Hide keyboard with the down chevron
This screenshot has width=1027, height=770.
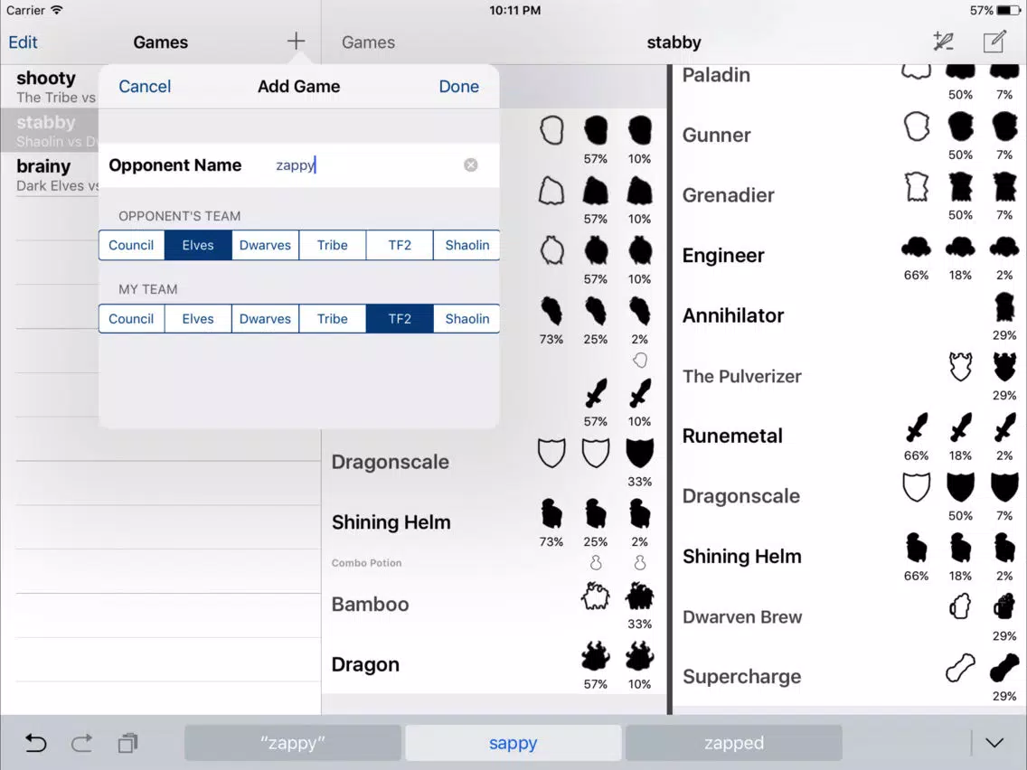[x=994, y=743]
